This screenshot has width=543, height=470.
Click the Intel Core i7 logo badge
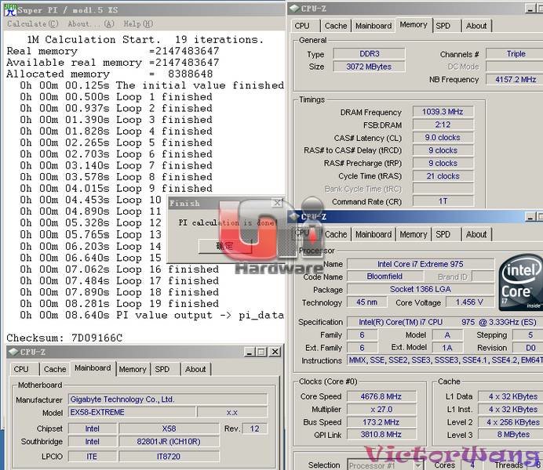(x=521, y=282)
